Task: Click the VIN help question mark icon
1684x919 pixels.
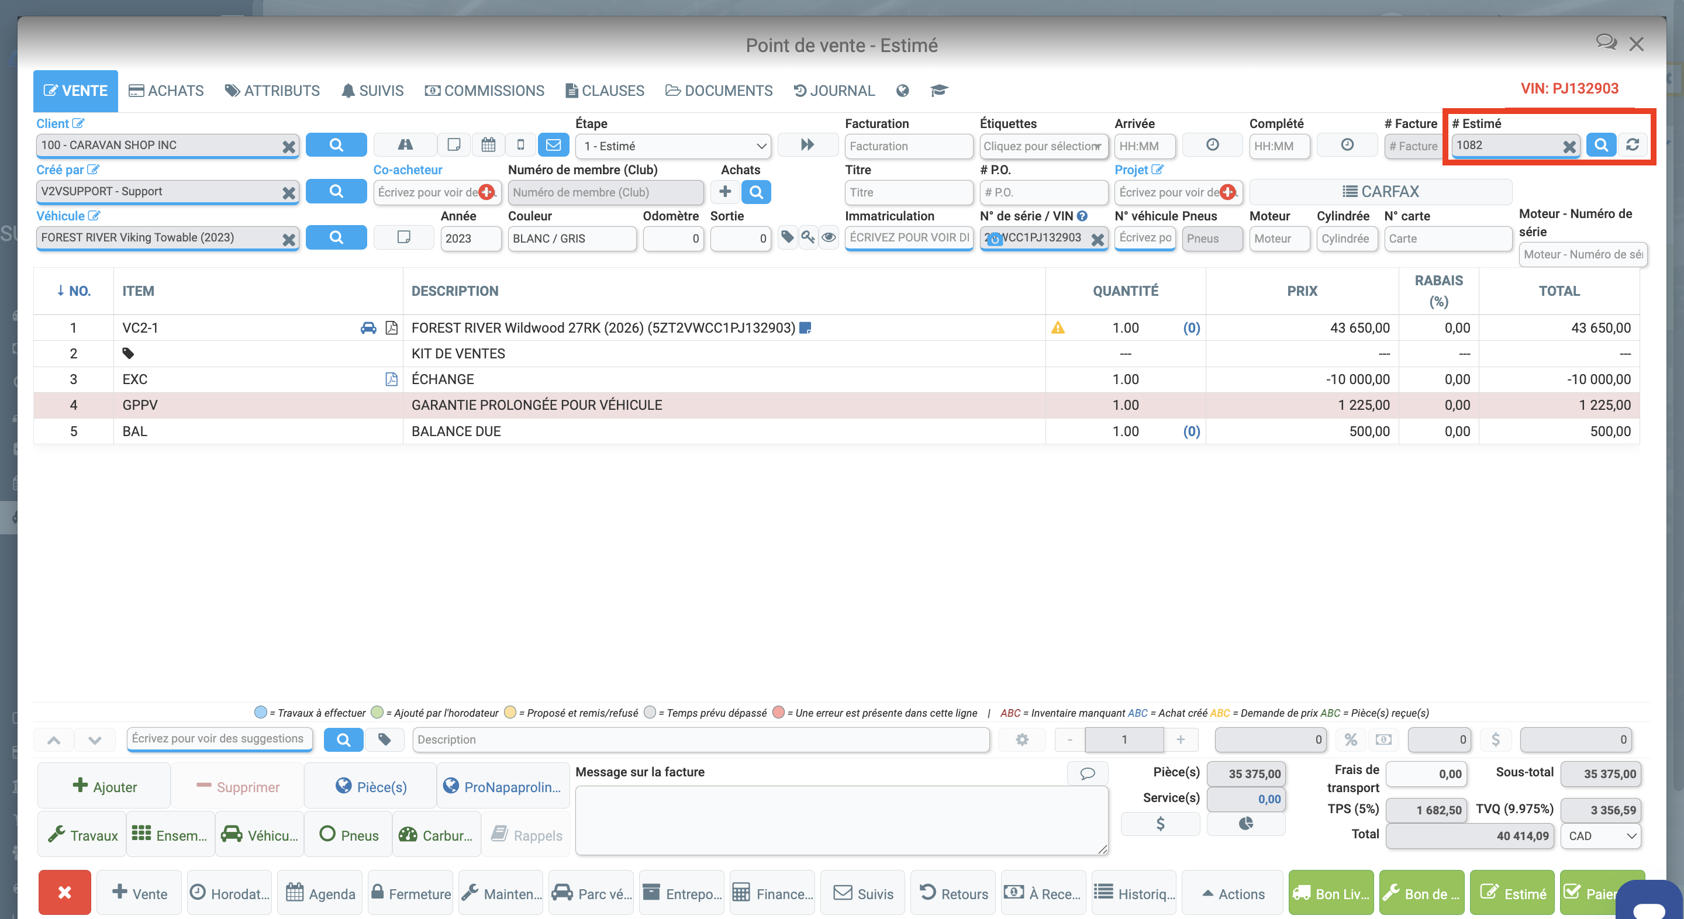Action: 1082,216
